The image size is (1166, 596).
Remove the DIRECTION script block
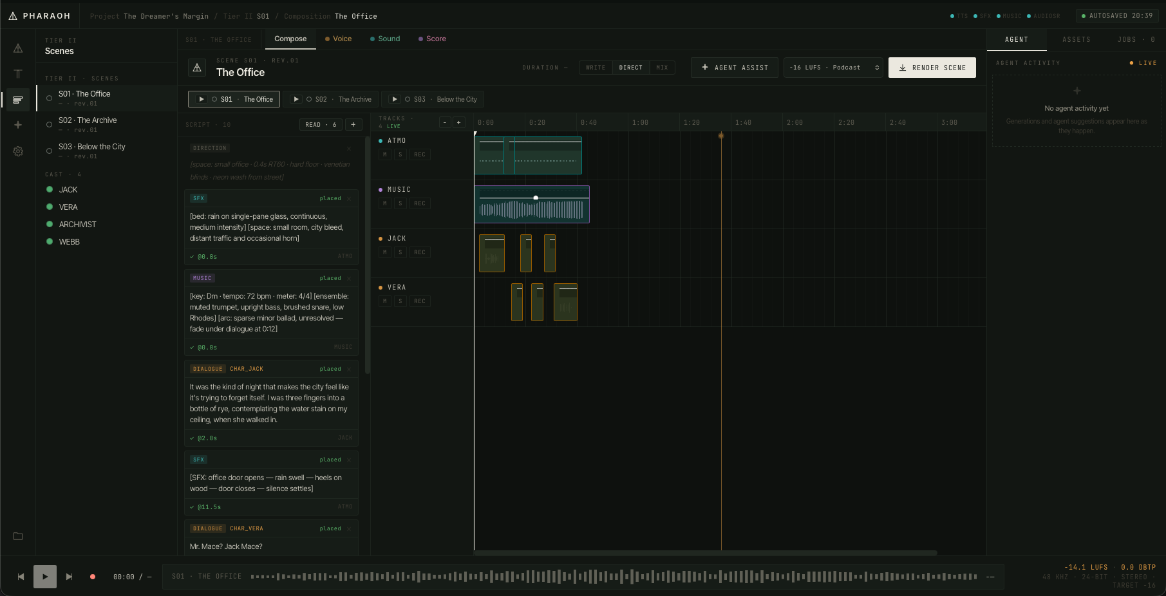(x=349, y=148)
